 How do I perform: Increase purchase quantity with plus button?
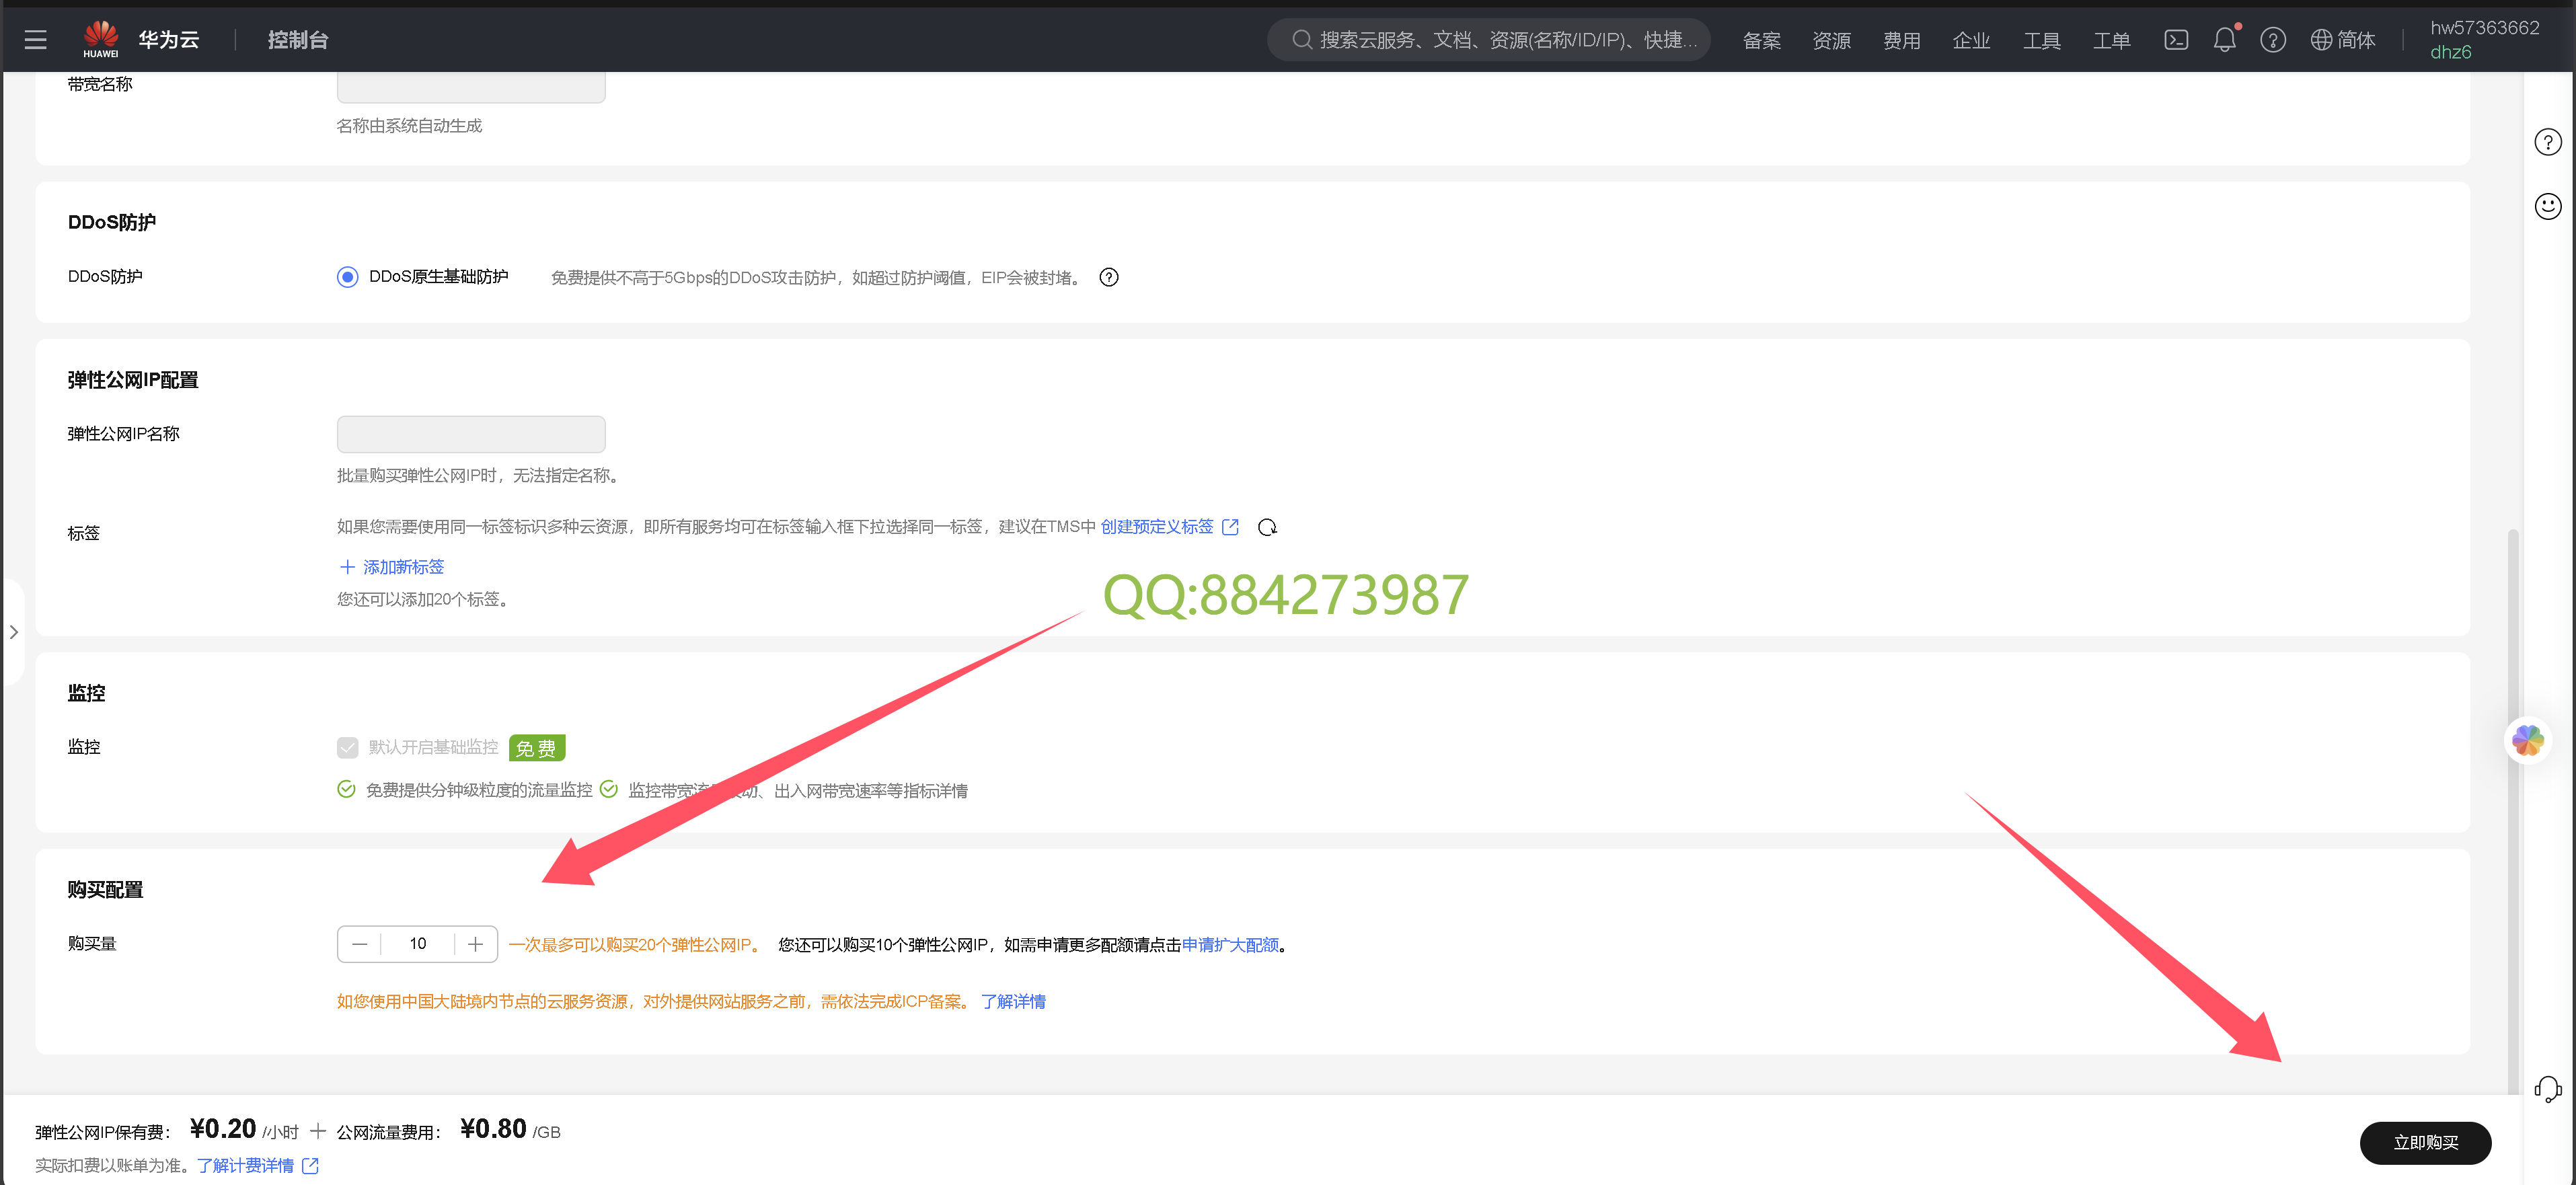[476, 944]
